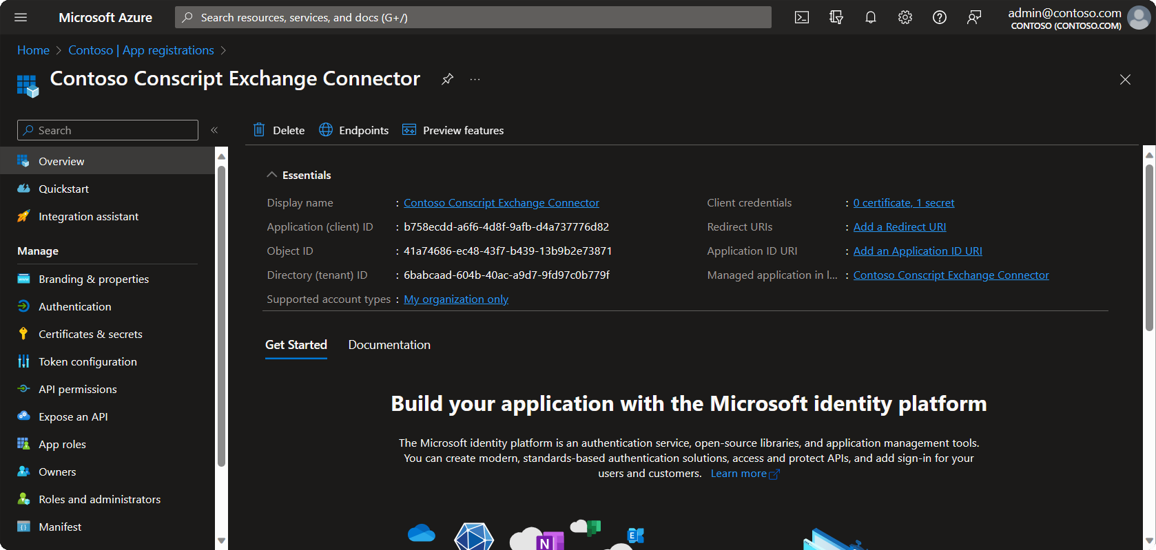The width and height of the screenshot is (1156, 550).
Task: Open Branding & properties
Action: click(107, 279)
